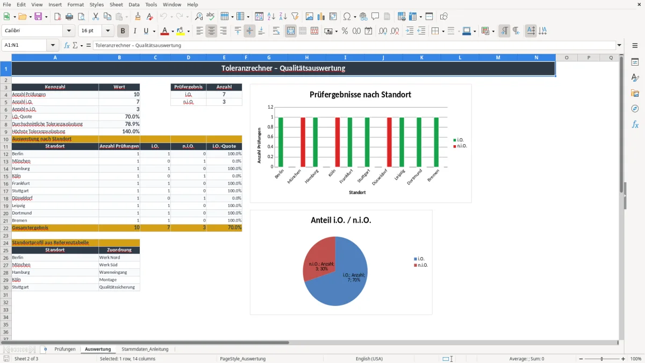Align cell text right
The image size is (645, 363).
pyautogui.click(x=223, y=31)
